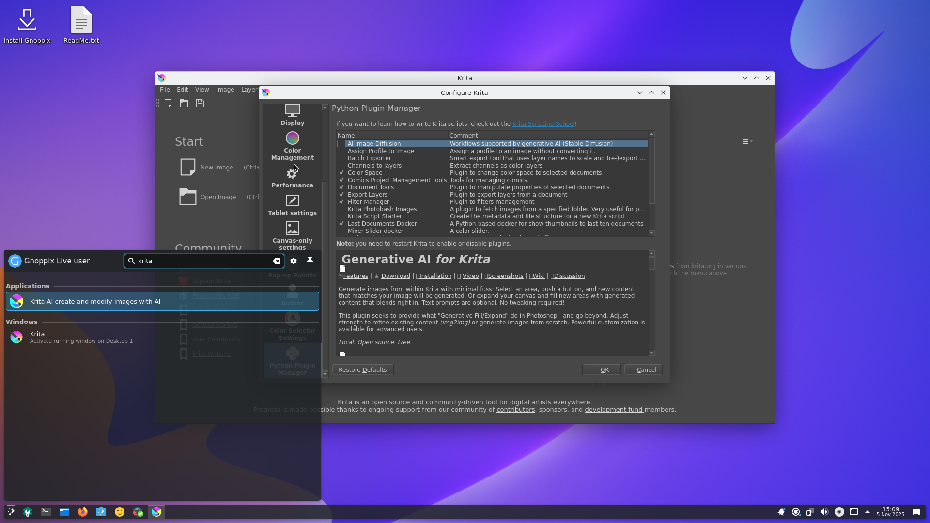This screenshot has height=523, width=930.
Task: Activate running Krita window result
Action: (162, 337)
